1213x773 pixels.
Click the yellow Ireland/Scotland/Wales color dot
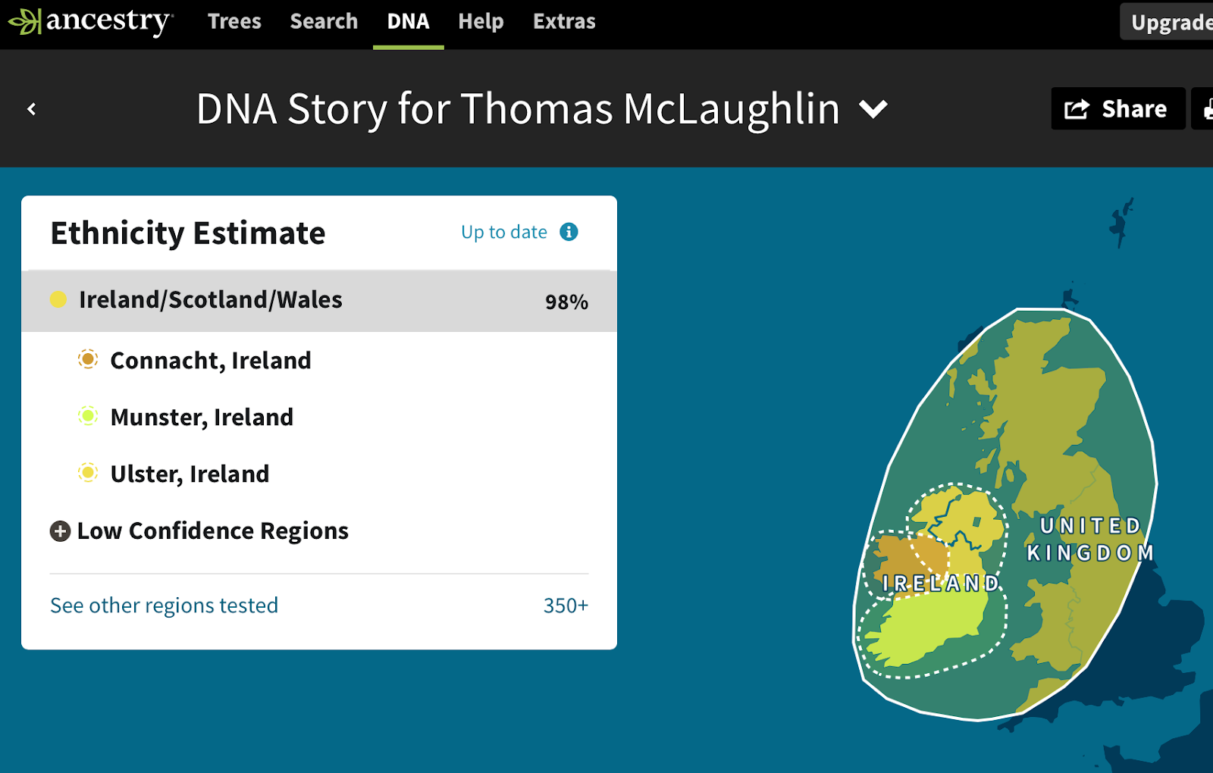click(58, 299)
